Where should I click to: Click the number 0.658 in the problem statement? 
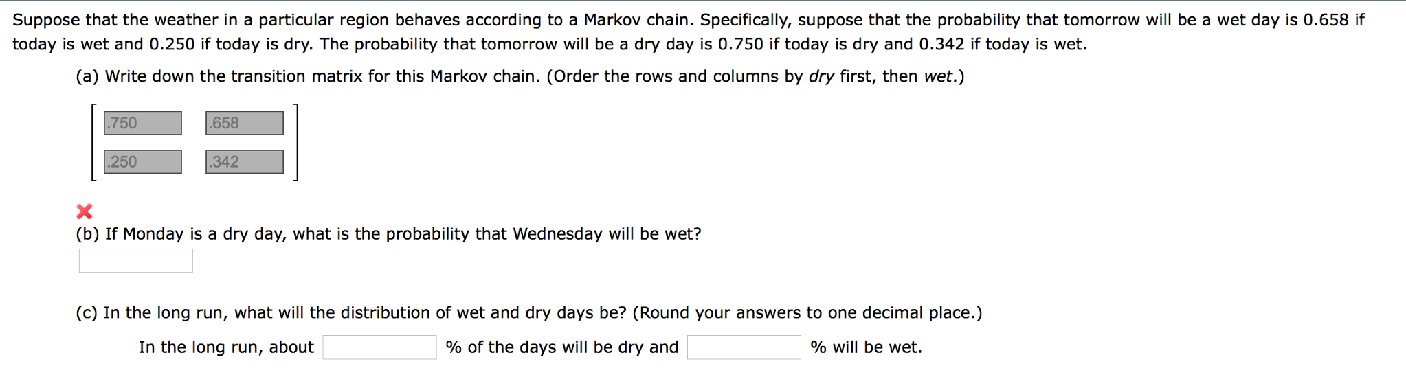click(1326, 20)
